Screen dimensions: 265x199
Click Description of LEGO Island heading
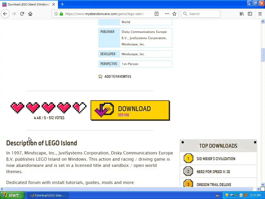click(42, 143)
